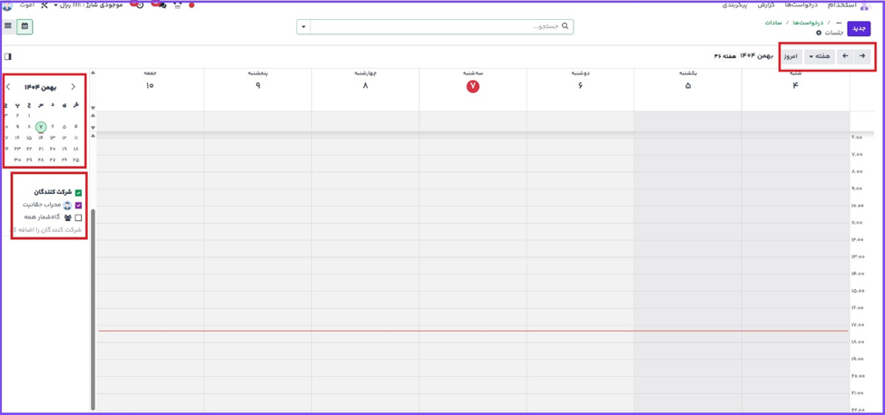This screenshot has height=415, width=885.
Task: Open the wrench debug tools icon
Action: (x=44, y=5)
